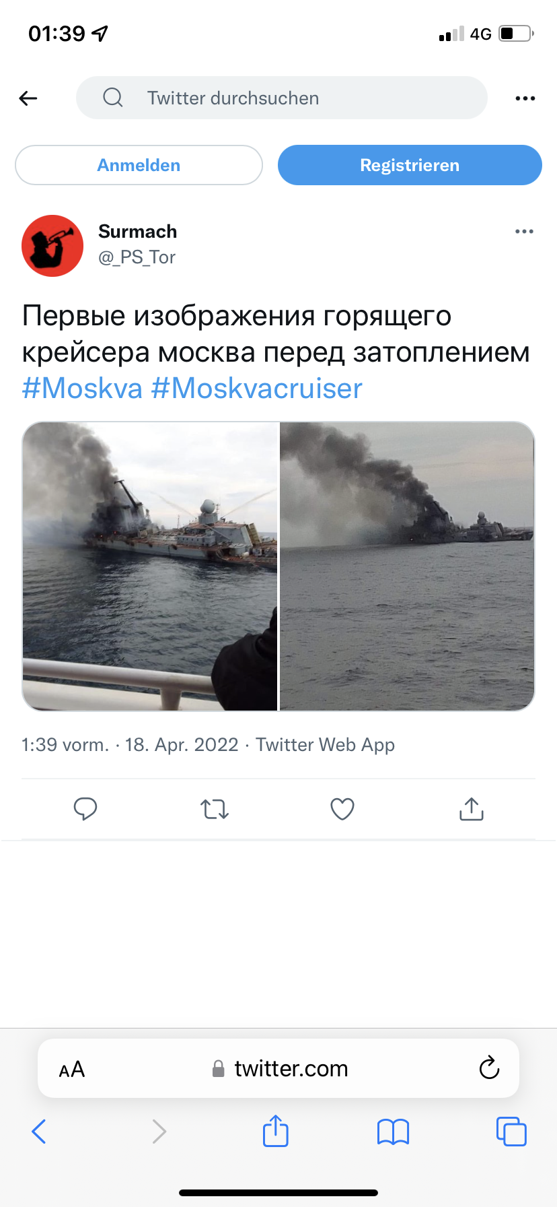The width and height of the screenshot is (557, 1207).
Task: Click the Anmelden button
Action: coord(139,165)
